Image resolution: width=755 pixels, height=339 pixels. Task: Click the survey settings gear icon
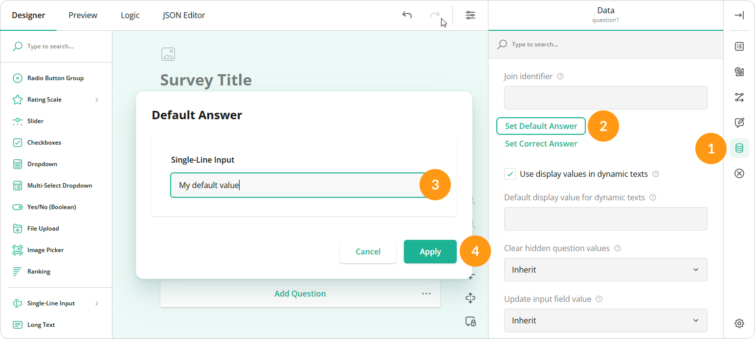tap(739, 323)
